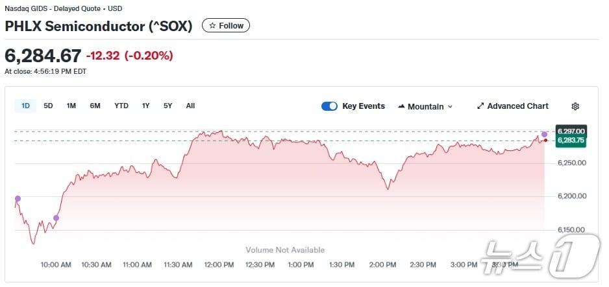
Task: Toggle the Key Events switch
Action: tap(329, 106)
